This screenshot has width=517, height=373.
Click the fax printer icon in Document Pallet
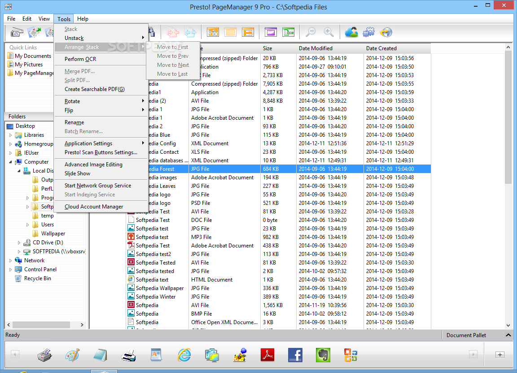click(44, 355)
